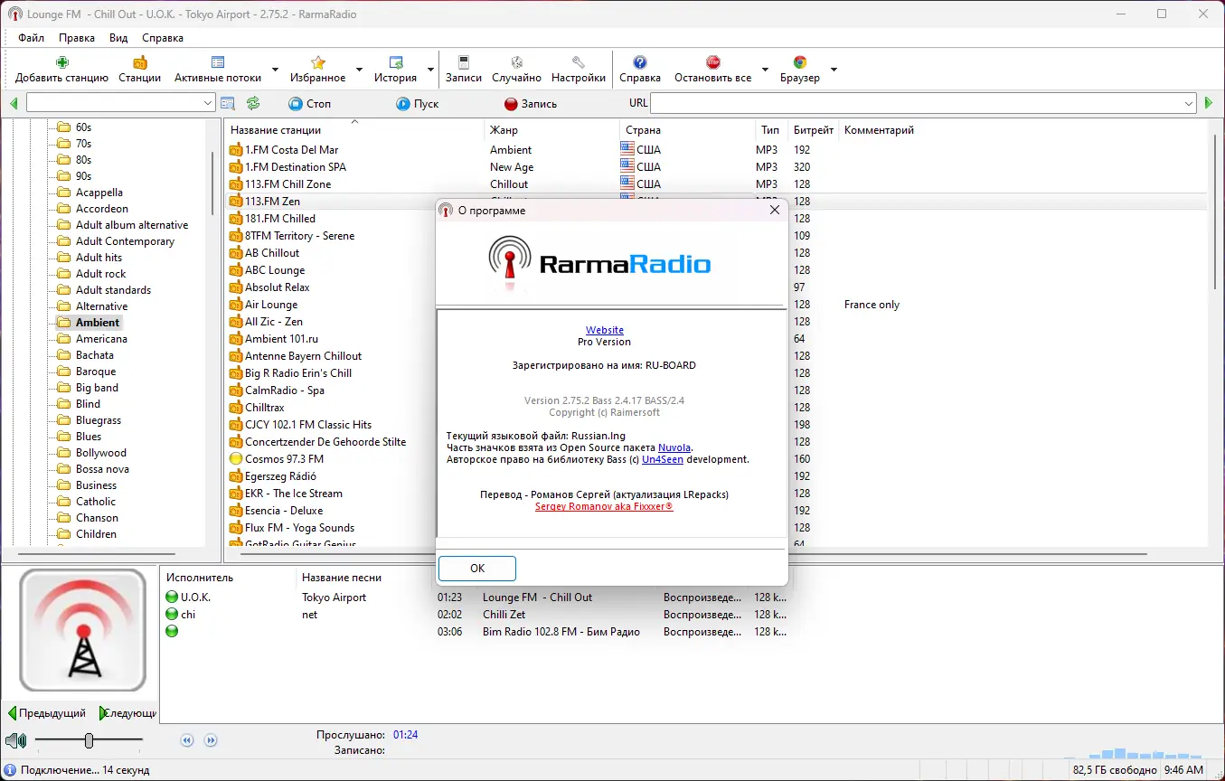This screenshot has height=781, width=1225.
Task: Click the Bim Radio 102.8 FM stream entry
Action: 561,632
